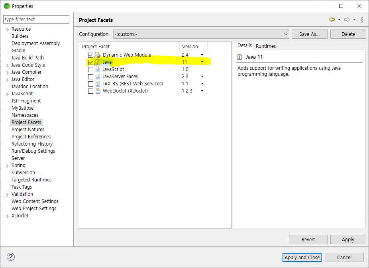Uncheck the Java facet checkbox

point(90,62)
